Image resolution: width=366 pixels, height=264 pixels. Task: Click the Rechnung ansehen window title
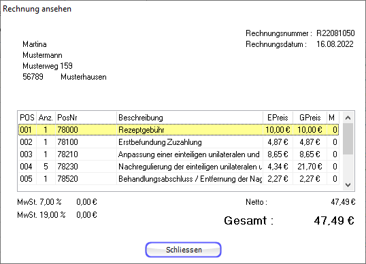click(x=37, y=9)
